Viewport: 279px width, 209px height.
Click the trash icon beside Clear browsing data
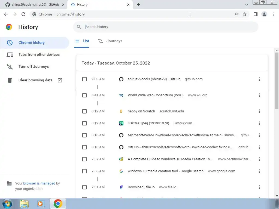[10, 80]
